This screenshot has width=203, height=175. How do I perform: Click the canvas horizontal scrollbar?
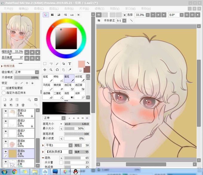pos(146,164)
